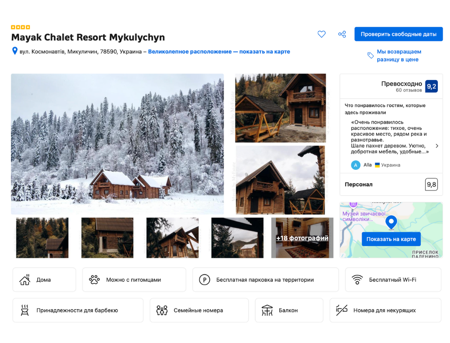Screen dimensions: 450x343
Task: Open the '+18 фотографий' gallery thumbnail
Action: tap(302, 238)
